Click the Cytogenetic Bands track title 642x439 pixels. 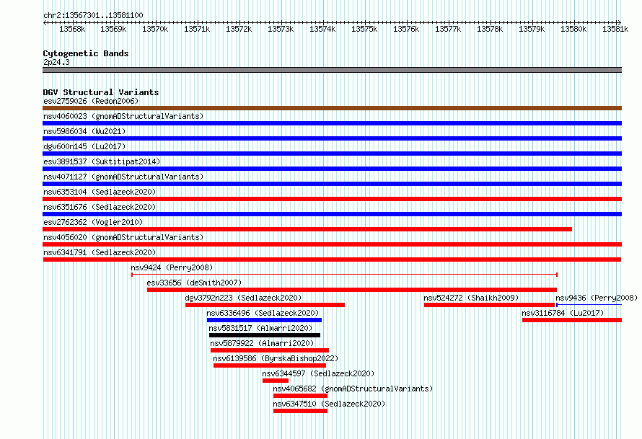pos(86,53)
